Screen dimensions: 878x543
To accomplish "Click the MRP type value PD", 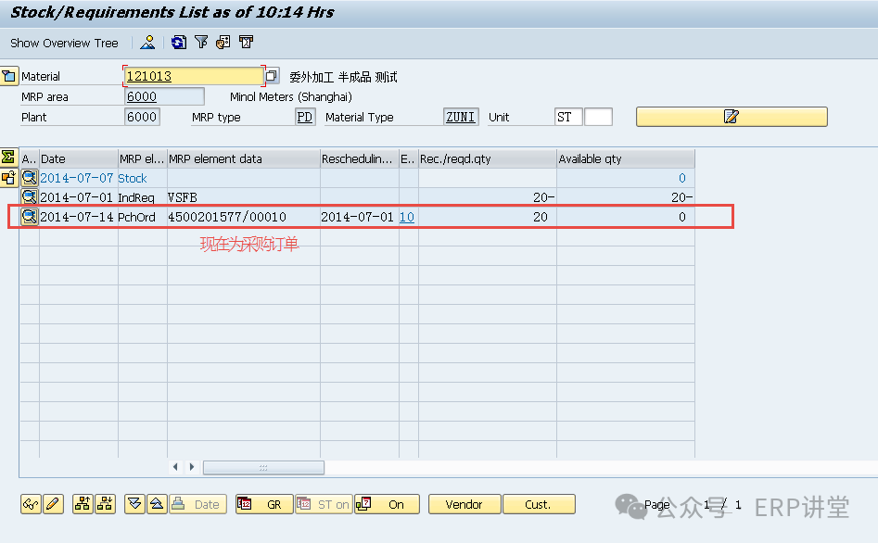I will 305,117.
